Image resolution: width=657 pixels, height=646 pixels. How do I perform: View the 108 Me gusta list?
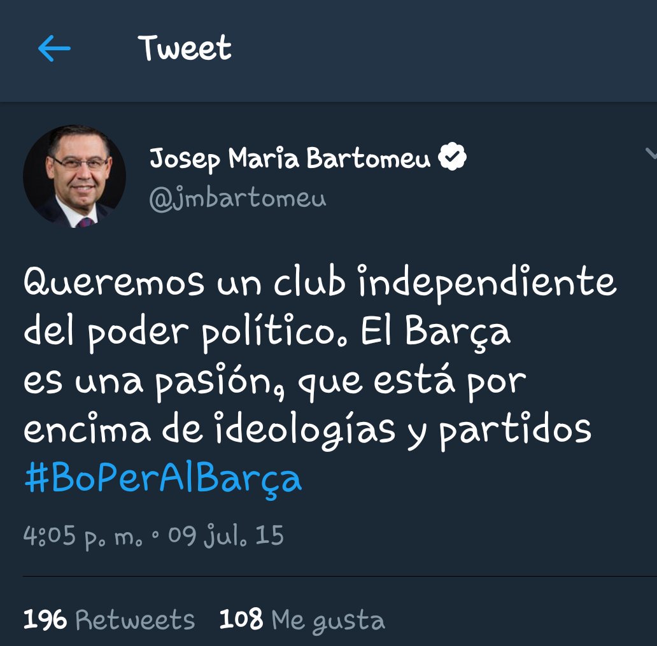[x=302, y=620]
